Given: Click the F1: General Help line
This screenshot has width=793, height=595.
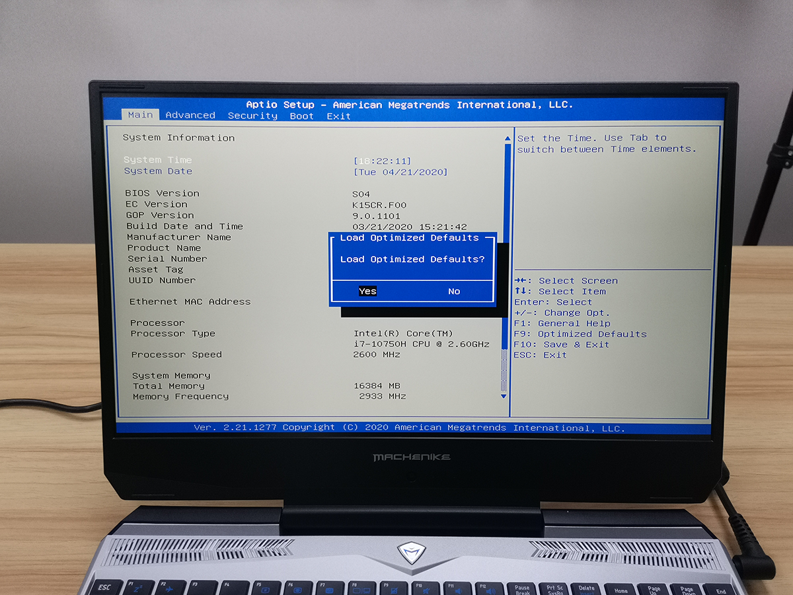Looking at the screenshot, I should coord(562,323).
